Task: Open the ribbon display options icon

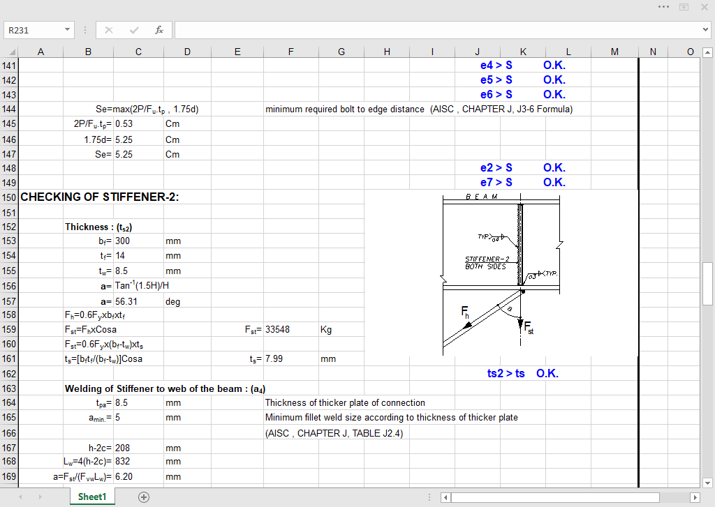Action: pyautogui.click(x=684, y=7)
